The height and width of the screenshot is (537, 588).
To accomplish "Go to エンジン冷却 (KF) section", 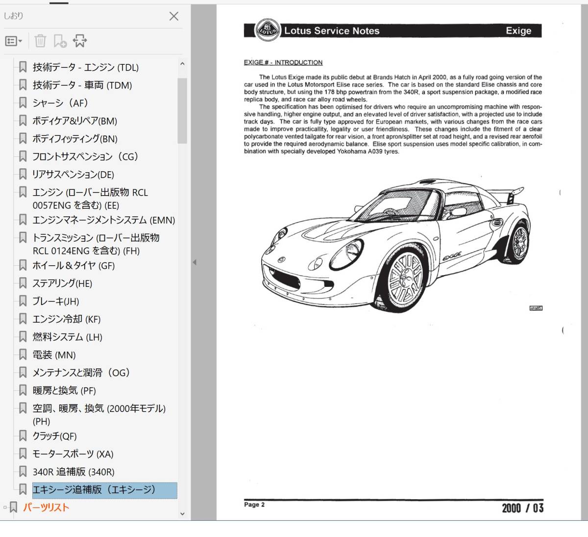I will click(67, 319).
